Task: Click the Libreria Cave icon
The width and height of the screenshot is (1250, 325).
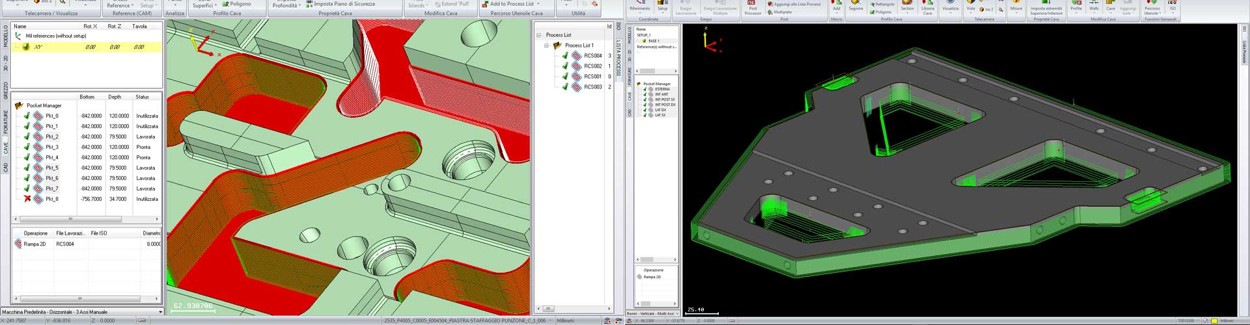Action: (x=928, y=3)
